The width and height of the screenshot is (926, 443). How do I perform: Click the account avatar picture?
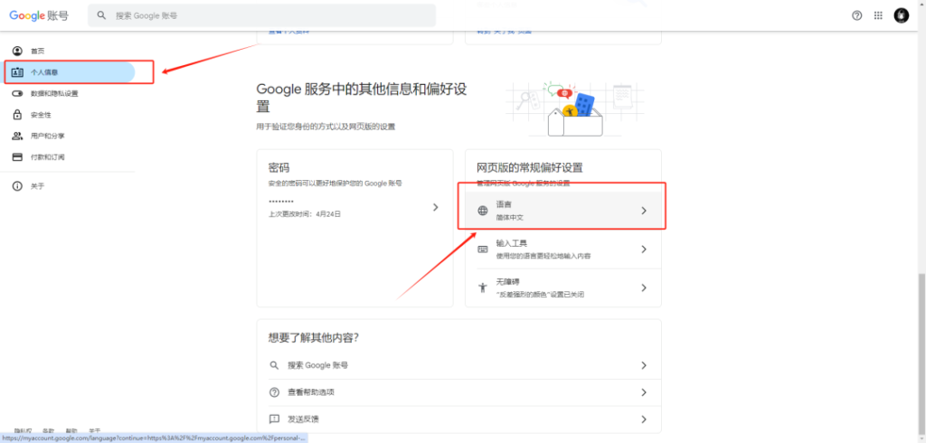tap(902, 15)
